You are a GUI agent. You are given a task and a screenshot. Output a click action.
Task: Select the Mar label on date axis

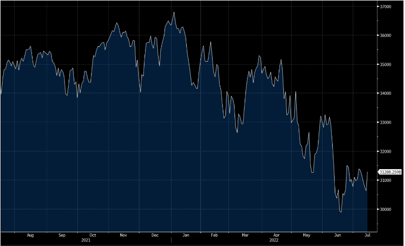pyautogui.click(x=245, y=235)
